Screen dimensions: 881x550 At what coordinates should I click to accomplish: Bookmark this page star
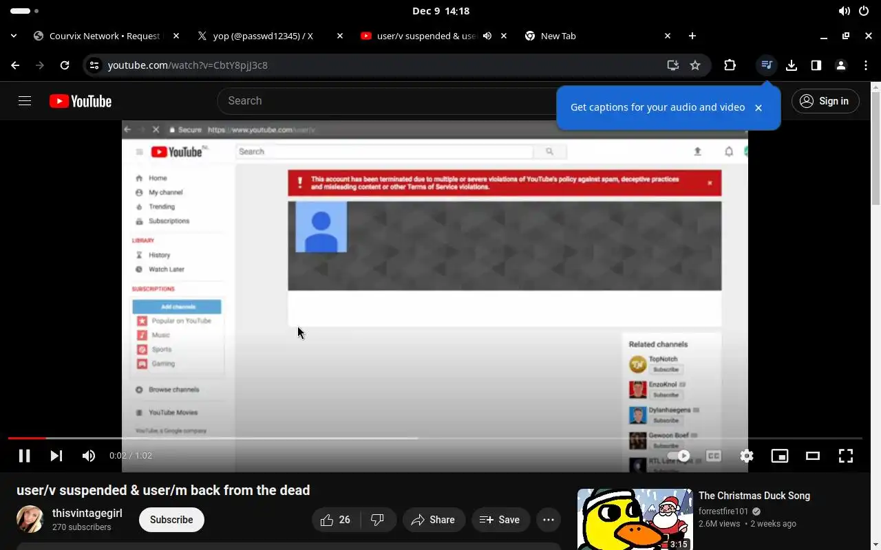pyautogui.click(x=695, y=65)
